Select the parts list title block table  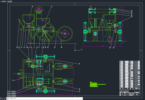[130, 78]
